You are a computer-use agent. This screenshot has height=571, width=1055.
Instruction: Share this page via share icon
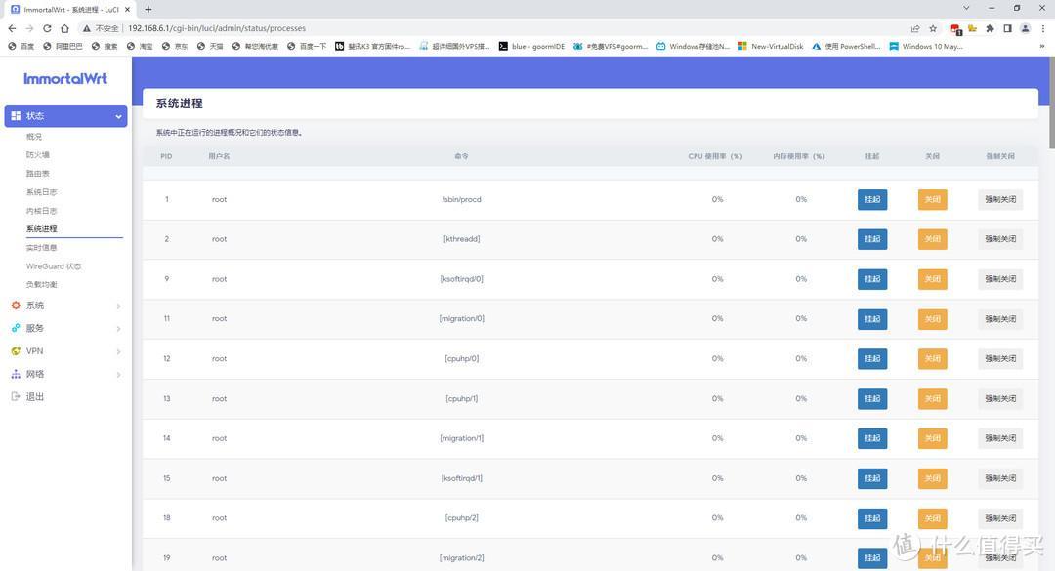tap(915, 28)
